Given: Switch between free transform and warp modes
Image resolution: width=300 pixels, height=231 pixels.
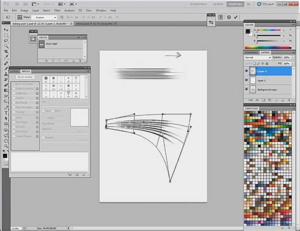Looking at the screenshot, I should (x=221, y=17).
